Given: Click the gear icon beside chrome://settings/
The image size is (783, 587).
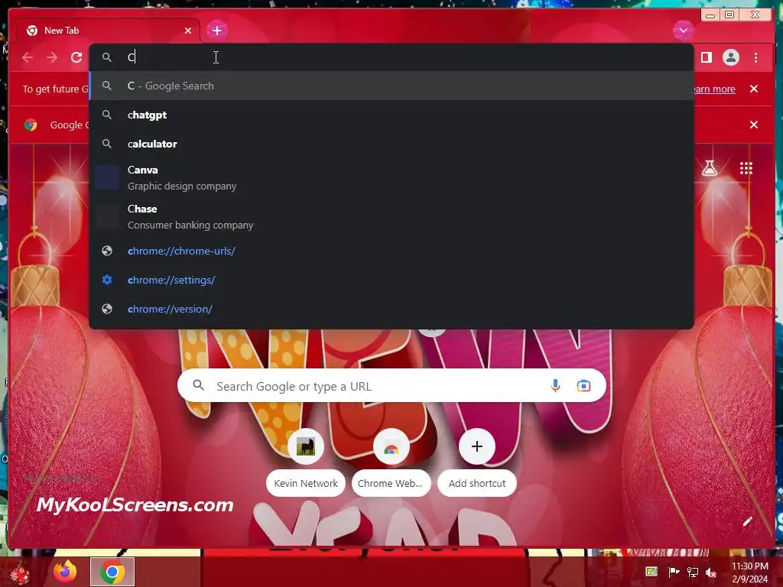Looking at the screenshot, I should point(107,280).
